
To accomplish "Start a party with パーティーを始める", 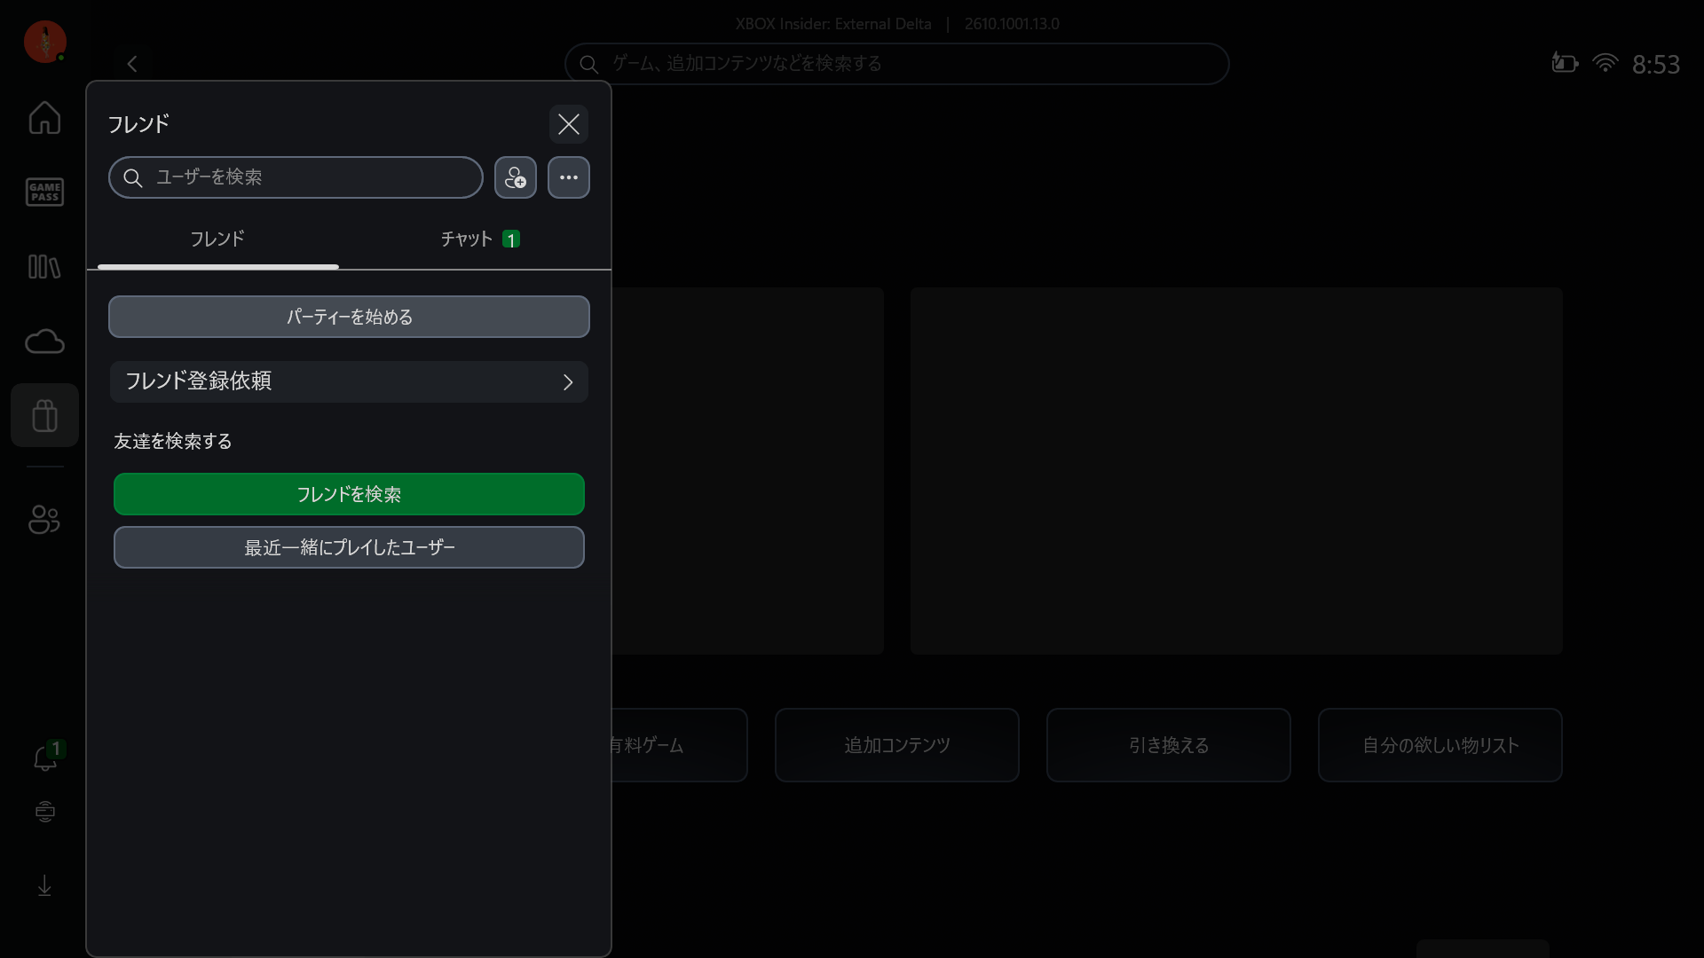I will click(349, 317).
